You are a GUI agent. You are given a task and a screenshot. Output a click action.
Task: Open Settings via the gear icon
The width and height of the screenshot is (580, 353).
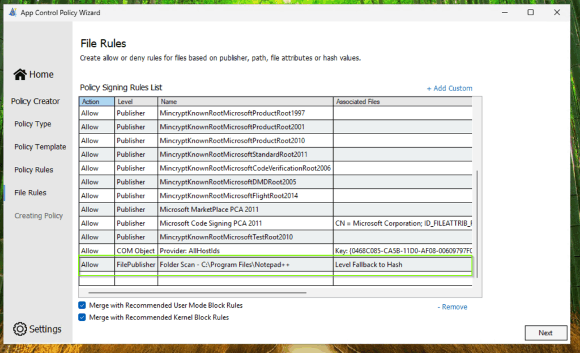point(20,329)
